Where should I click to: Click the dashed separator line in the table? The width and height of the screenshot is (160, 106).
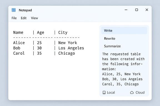(x=46, y=38)
